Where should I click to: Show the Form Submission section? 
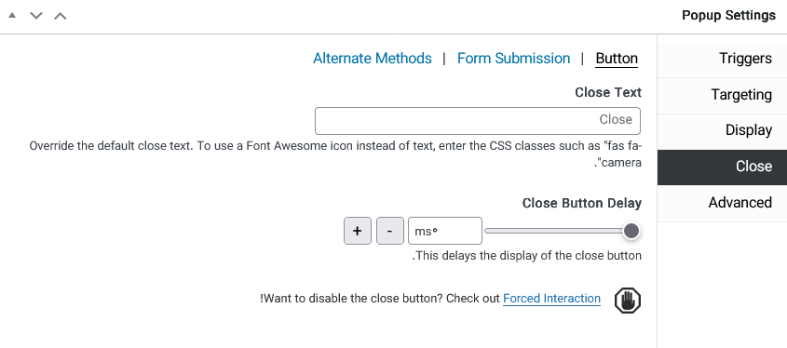pos(513,59)
